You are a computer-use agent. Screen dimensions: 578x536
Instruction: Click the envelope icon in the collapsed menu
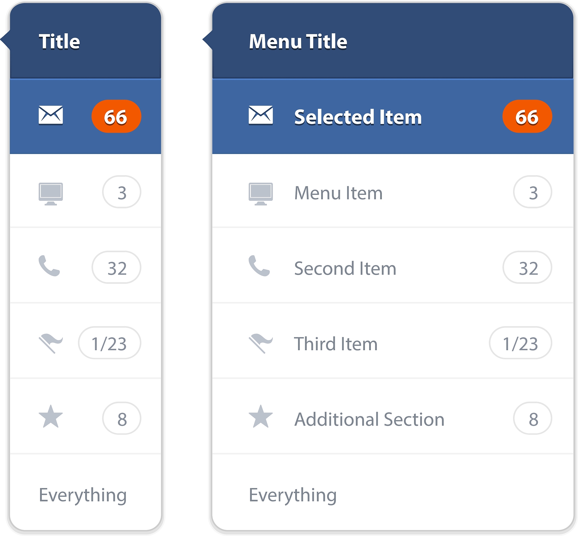(51, 115)
